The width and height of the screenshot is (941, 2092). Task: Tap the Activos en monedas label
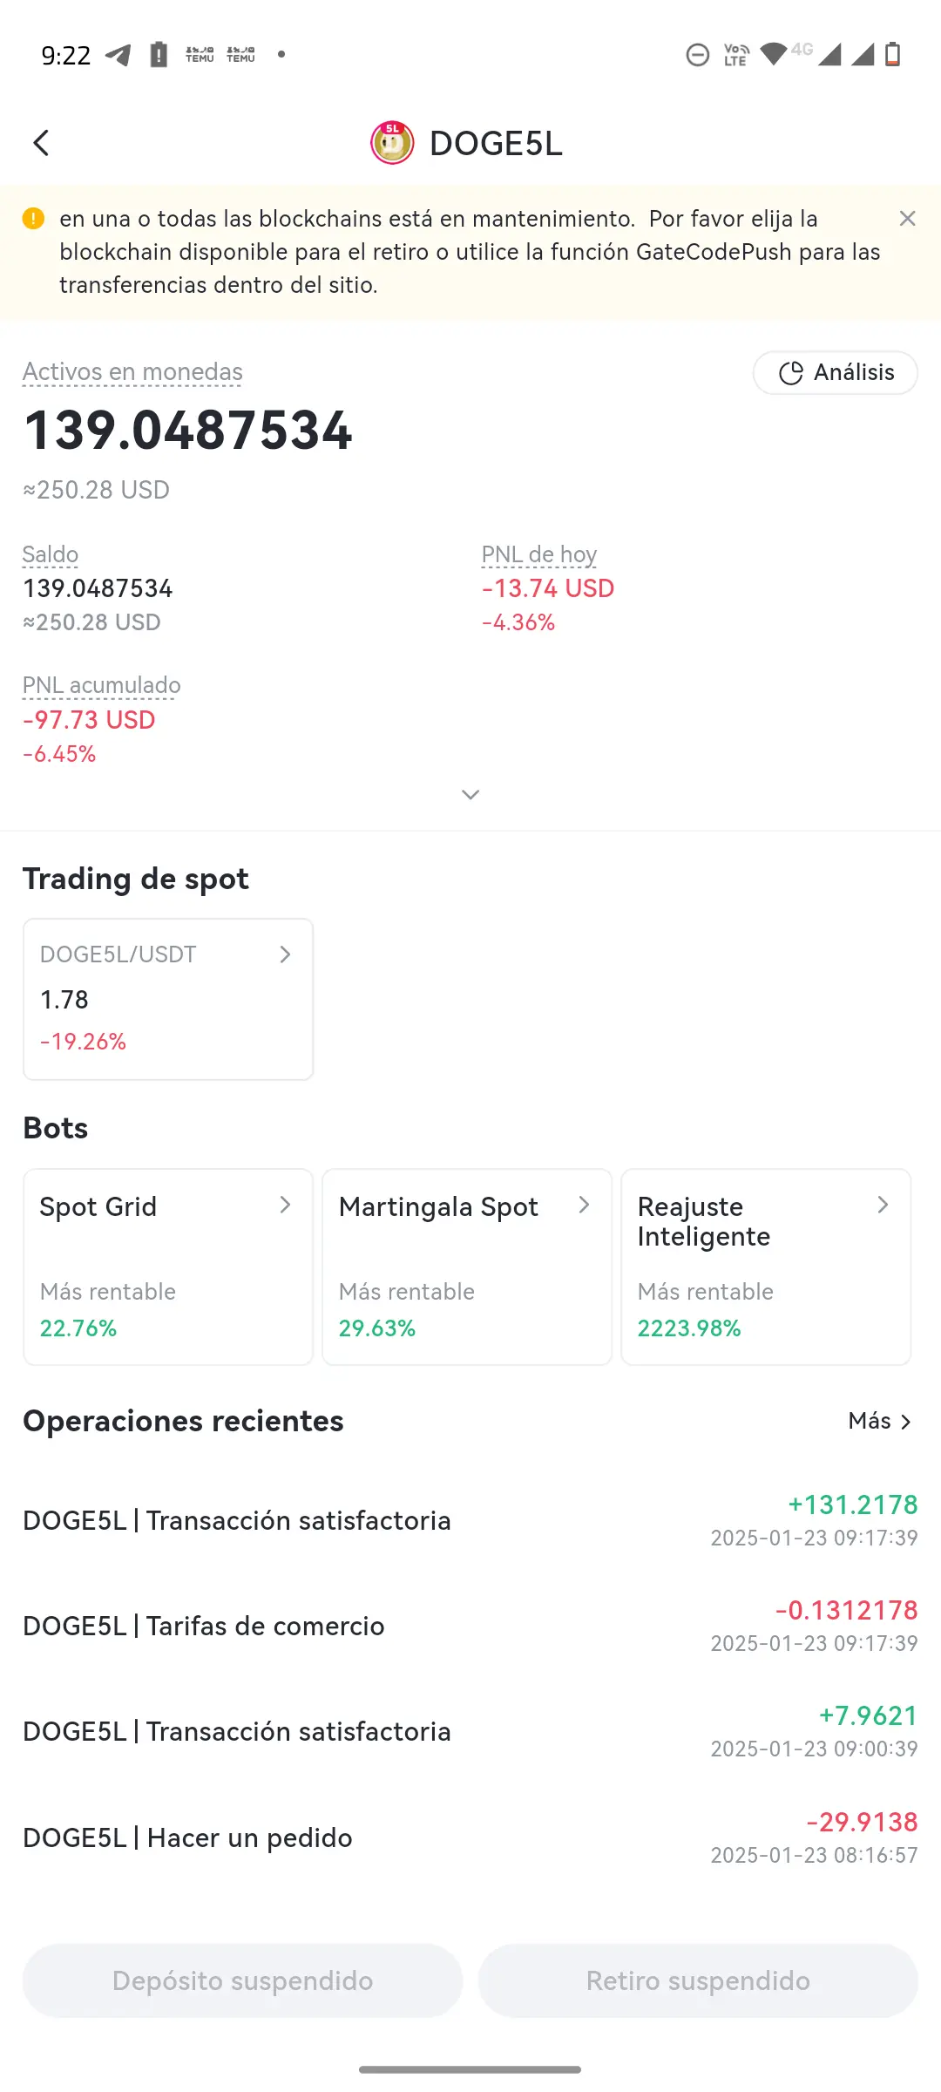click(x=132, y=372)
